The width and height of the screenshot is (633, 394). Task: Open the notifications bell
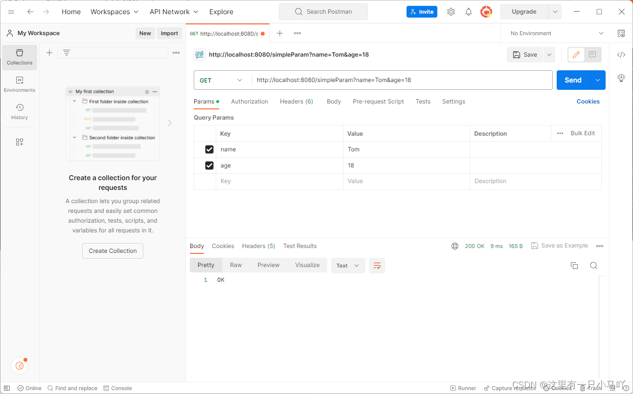(469, 12)
